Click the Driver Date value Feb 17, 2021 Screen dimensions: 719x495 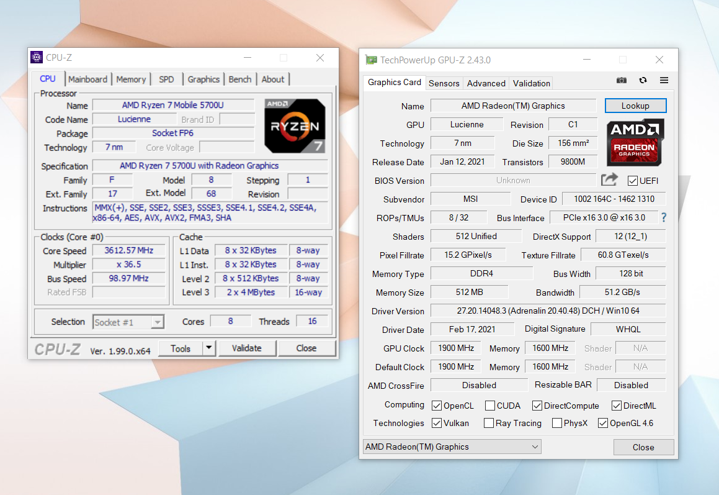pos(472,329)
